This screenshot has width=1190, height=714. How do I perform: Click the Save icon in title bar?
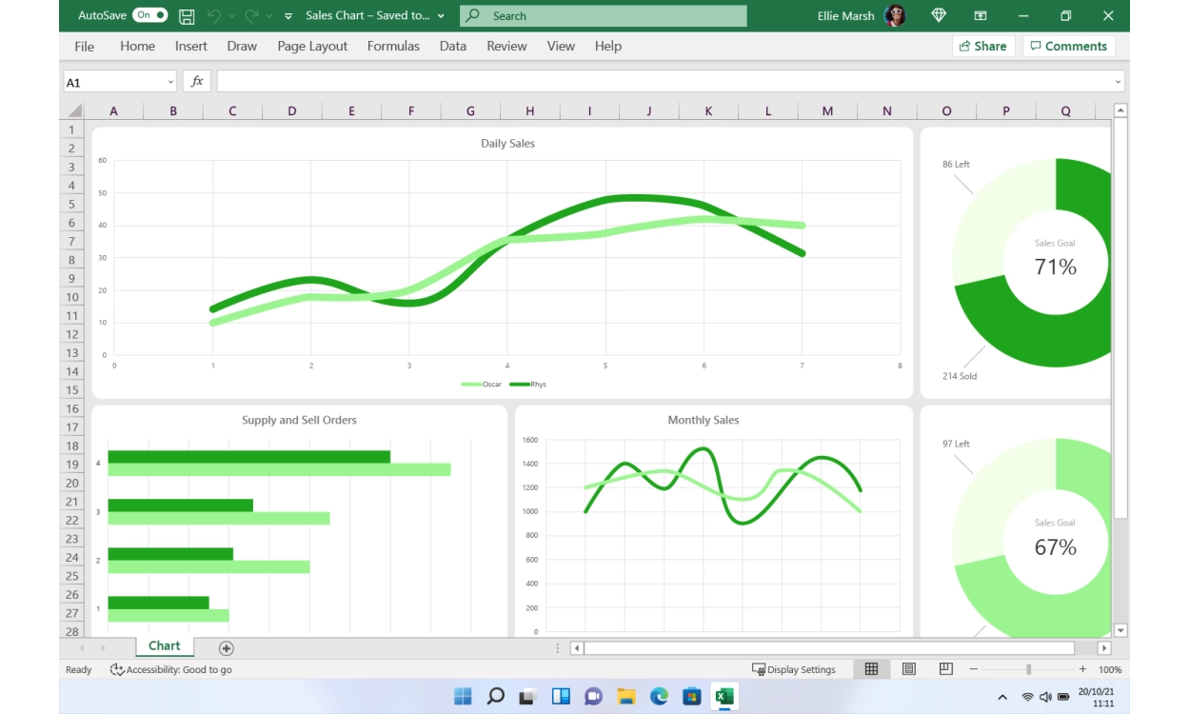[x=188, y=16]
